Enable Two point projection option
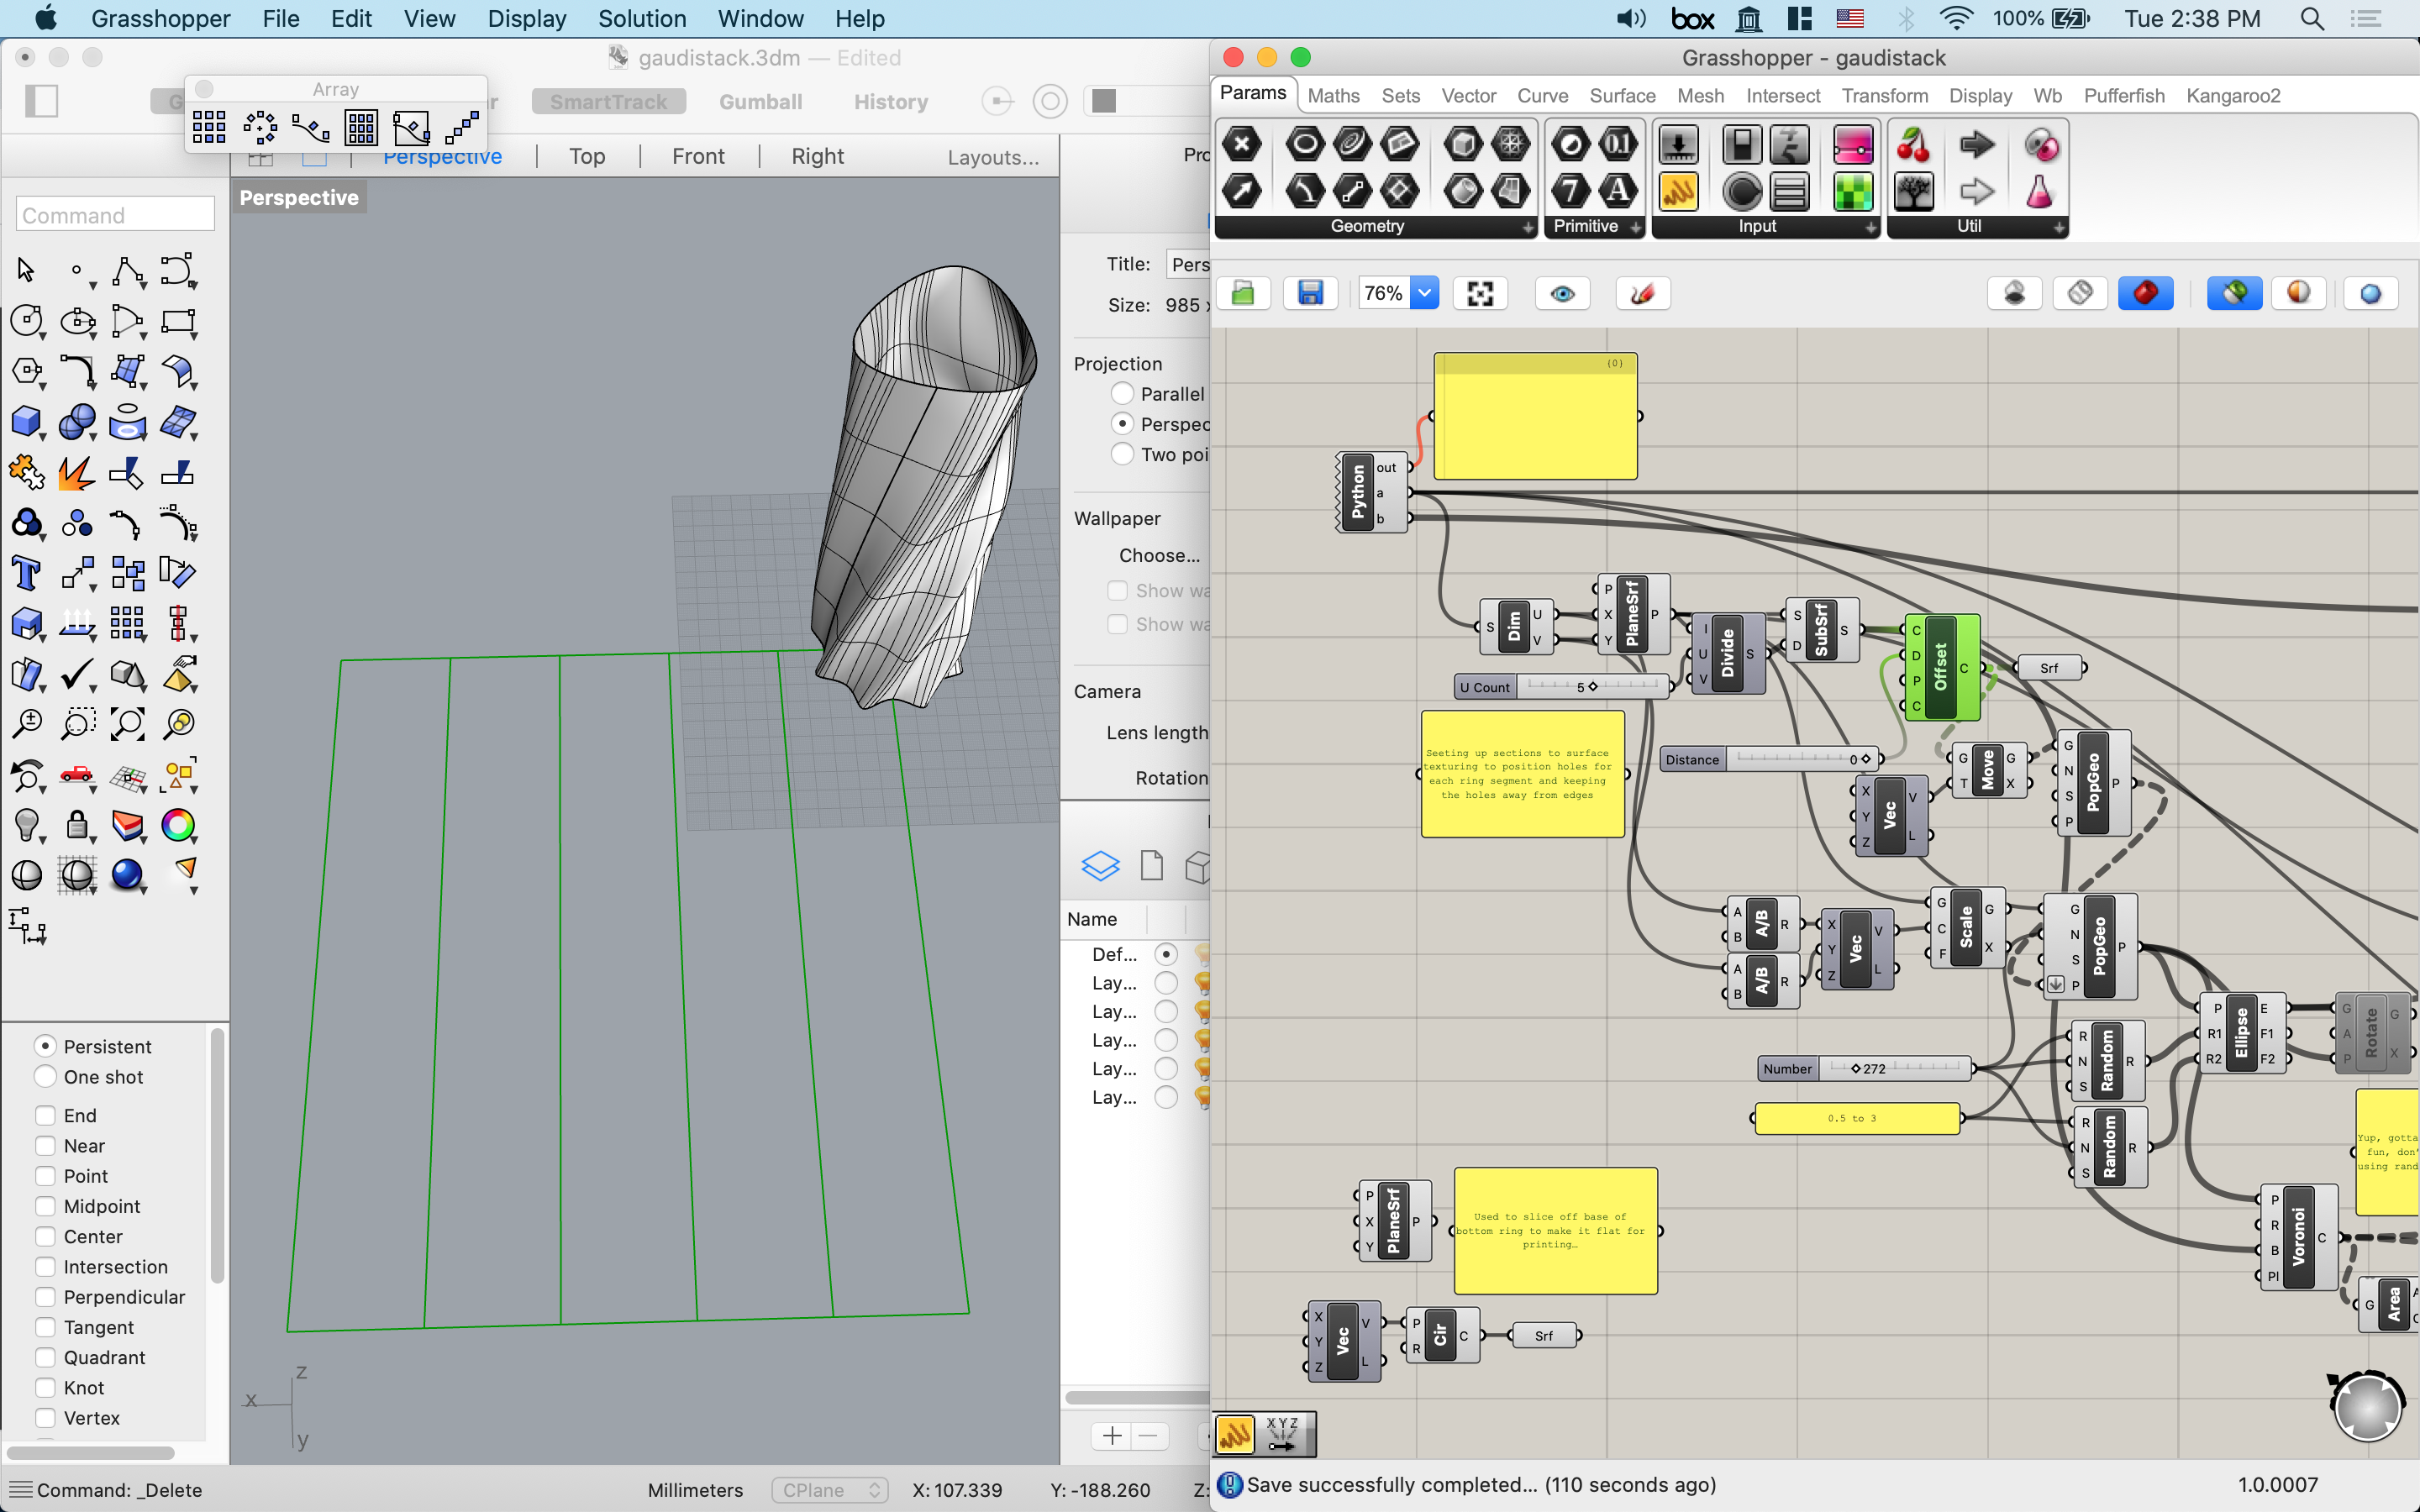The height and width of the screenshot is (1512, 2420). pos(1120,453)
